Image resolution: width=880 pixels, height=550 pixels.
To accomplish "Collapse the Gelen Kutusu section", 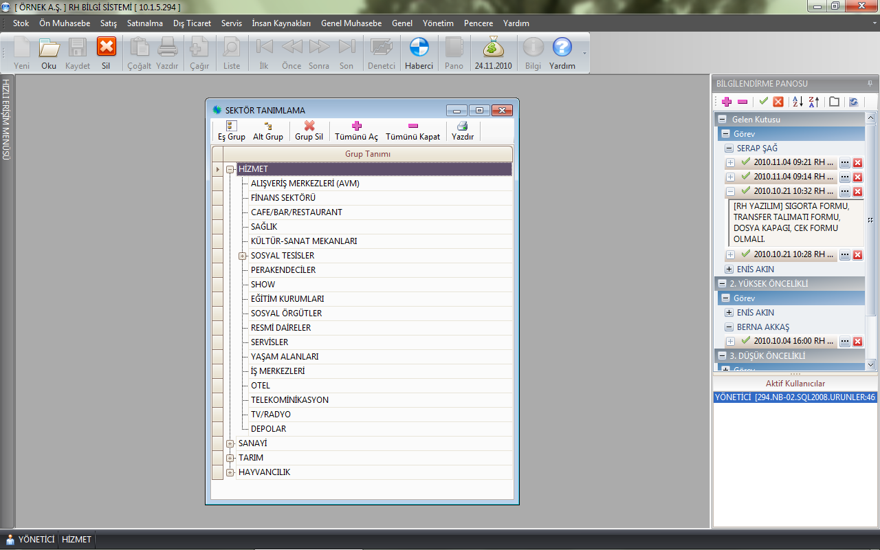I will [x=723, y=120].
